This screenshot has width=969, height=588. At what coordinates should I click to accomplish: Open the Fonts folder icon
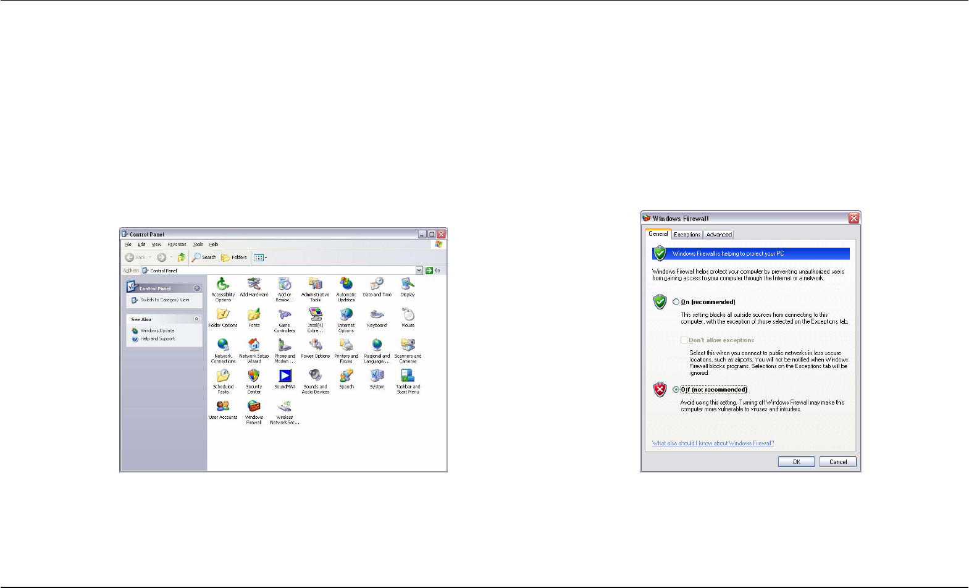[254, 314]
